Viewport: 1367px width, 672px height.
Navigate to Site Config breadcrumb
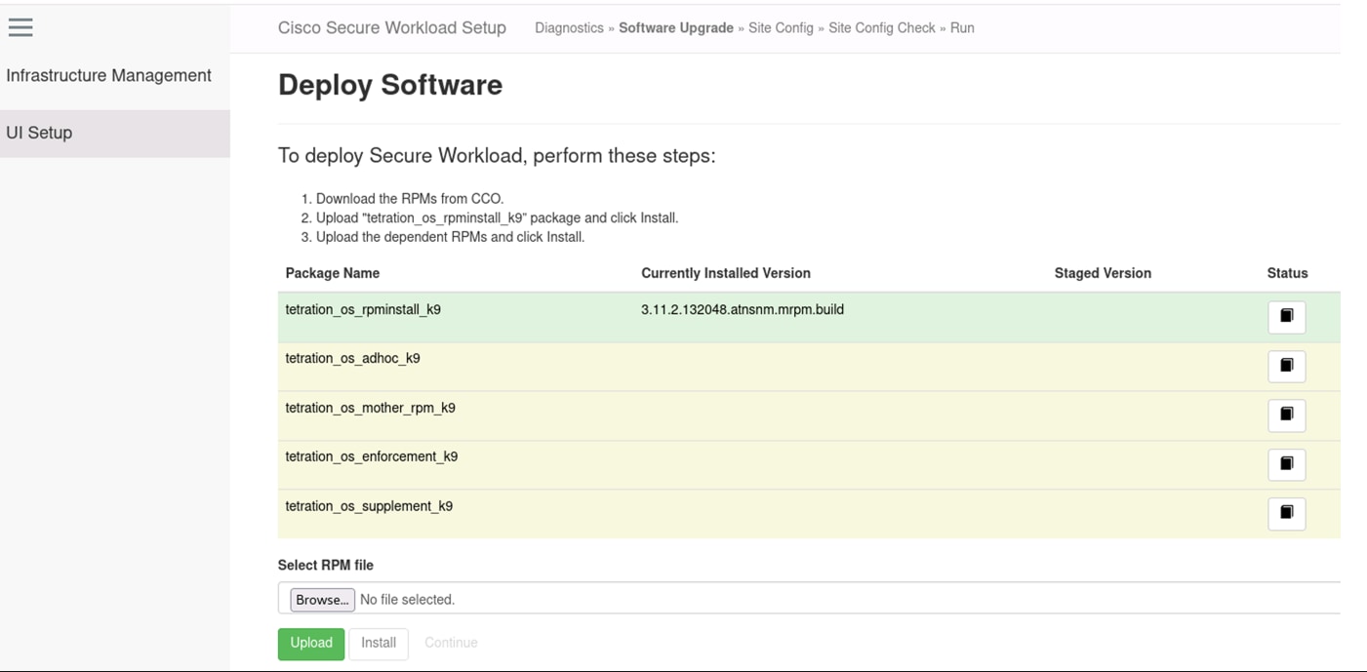tap(781, 28)
